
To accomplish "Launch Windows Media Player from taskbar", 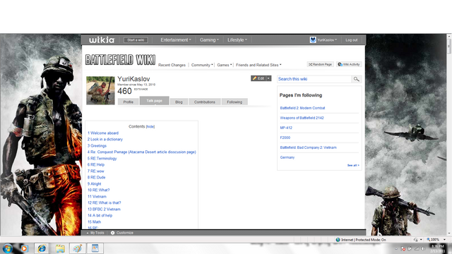I will (x=24, y=248).
